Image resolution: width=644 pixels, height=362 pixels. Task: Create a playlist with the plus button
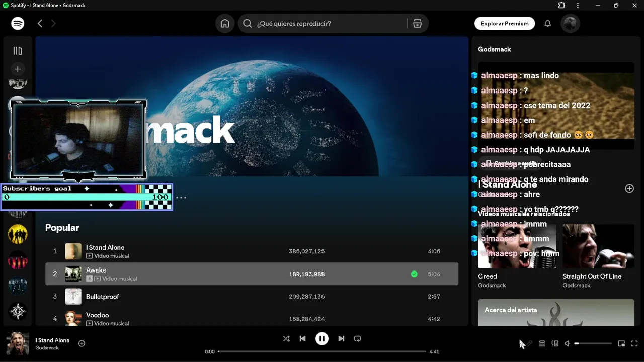(x=18, y=69)
